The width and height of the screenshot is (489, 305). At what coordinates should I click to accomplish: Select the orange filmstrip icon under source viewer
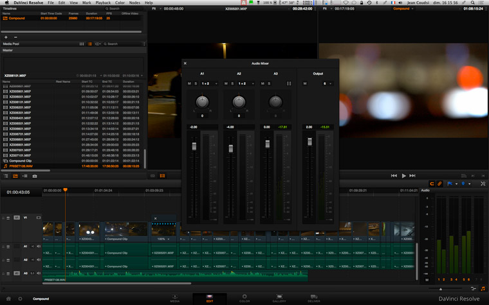click(163, 176)
